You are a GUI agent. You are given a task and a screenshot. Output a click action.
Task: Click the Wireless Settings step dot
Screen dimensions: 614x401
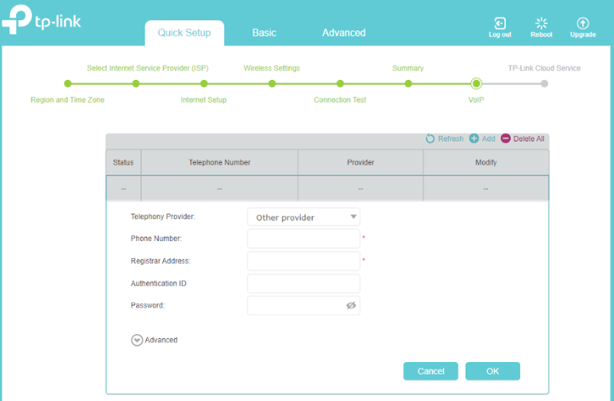coord(272,83)
